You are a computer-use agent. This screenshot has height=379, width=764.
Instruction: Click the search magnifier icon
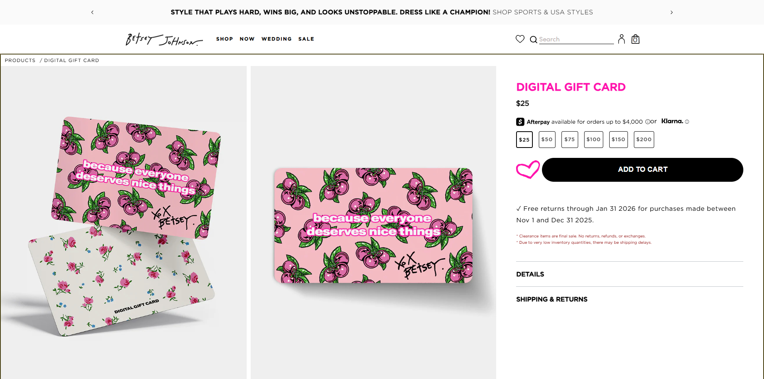coord(533,39)
